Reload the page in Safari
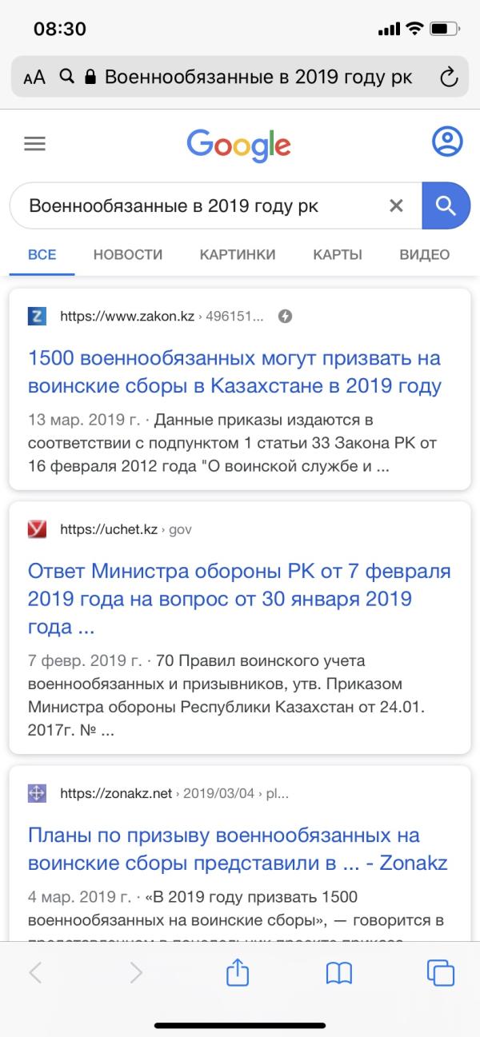The height and width of the screenshot is (1037, 480). coord(449,77)
